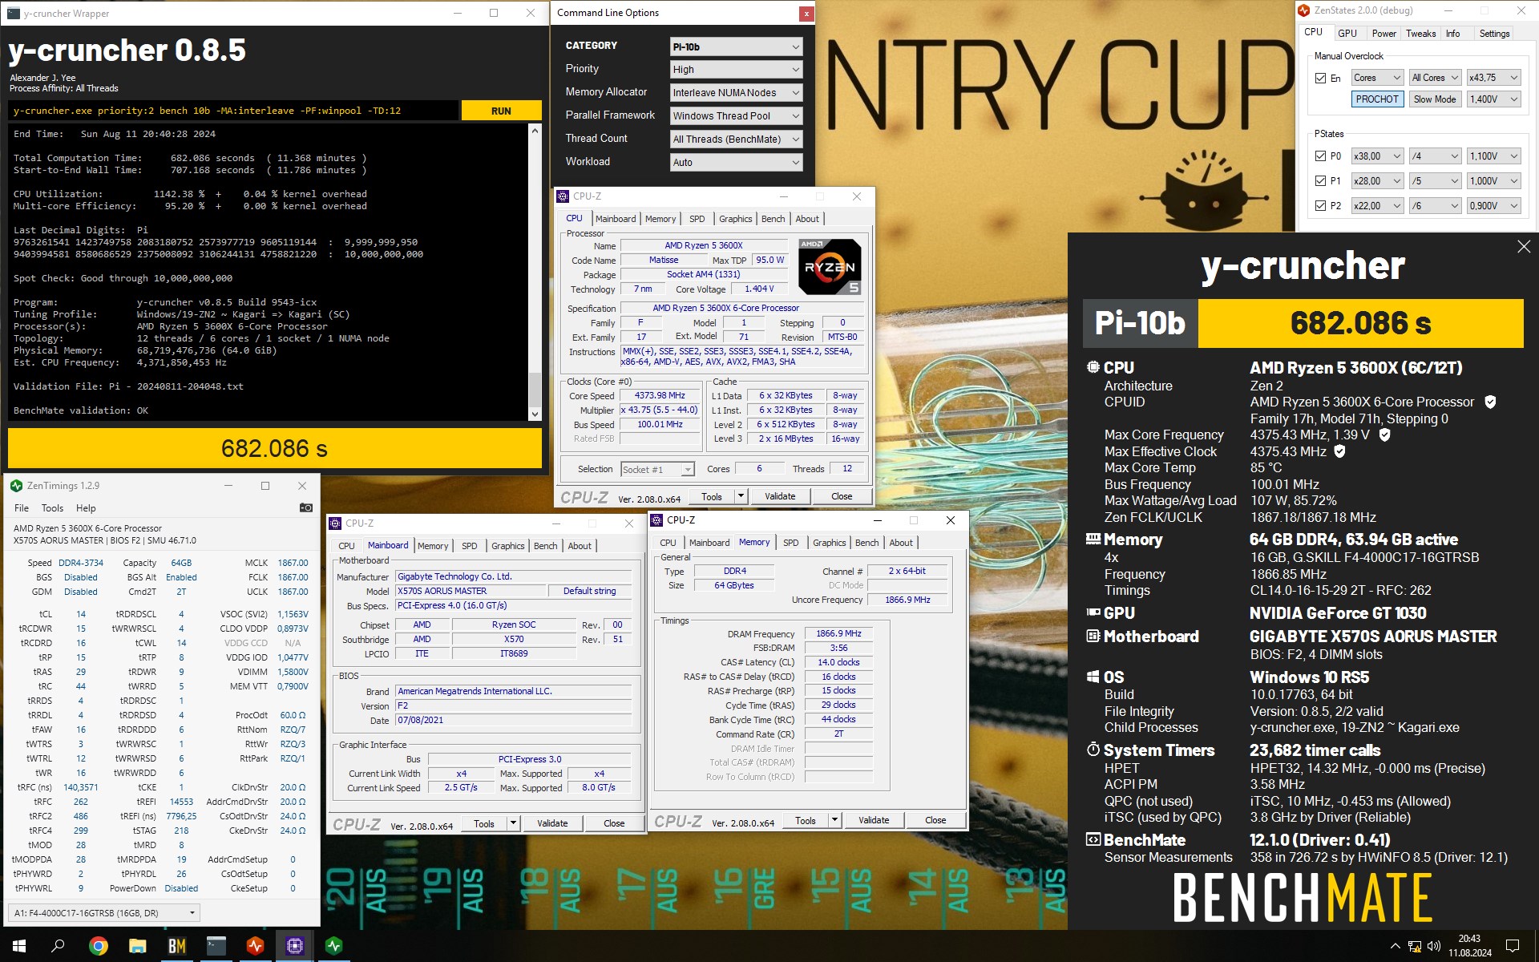The width and height of the screenshot is (1539, 962).
Task: Open the notification center icon
Action: [1513, 946]
